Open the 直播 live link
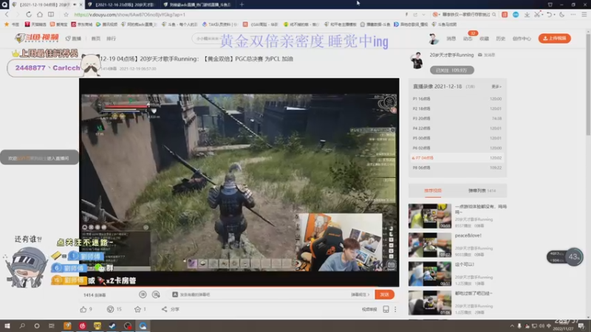The width and height of the screenshot is (591, 332). (x=73, y=38)
